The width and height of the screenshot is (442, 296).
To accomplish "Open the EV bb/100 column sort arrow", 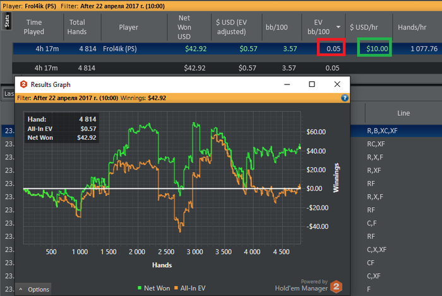I will click(338, 27).
